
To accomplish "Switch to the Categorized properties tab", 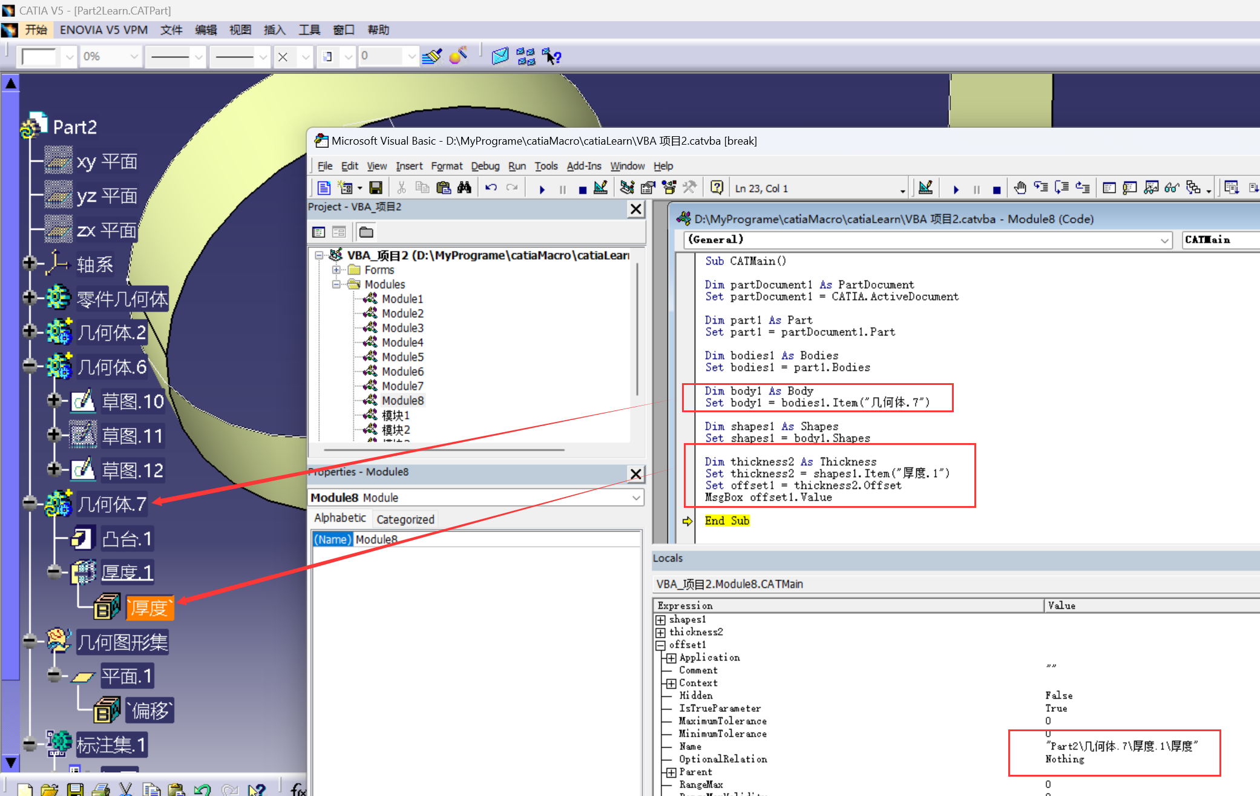I will [405, 519].
